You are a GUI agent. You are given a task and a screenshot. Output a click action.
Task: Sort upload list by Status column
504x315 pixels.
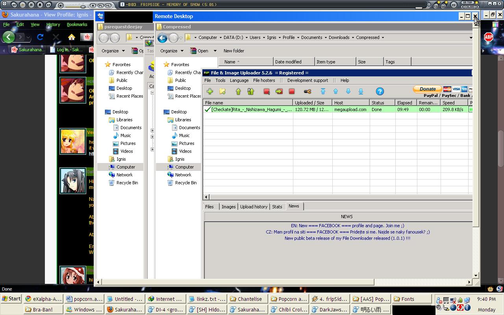(382, 103)
